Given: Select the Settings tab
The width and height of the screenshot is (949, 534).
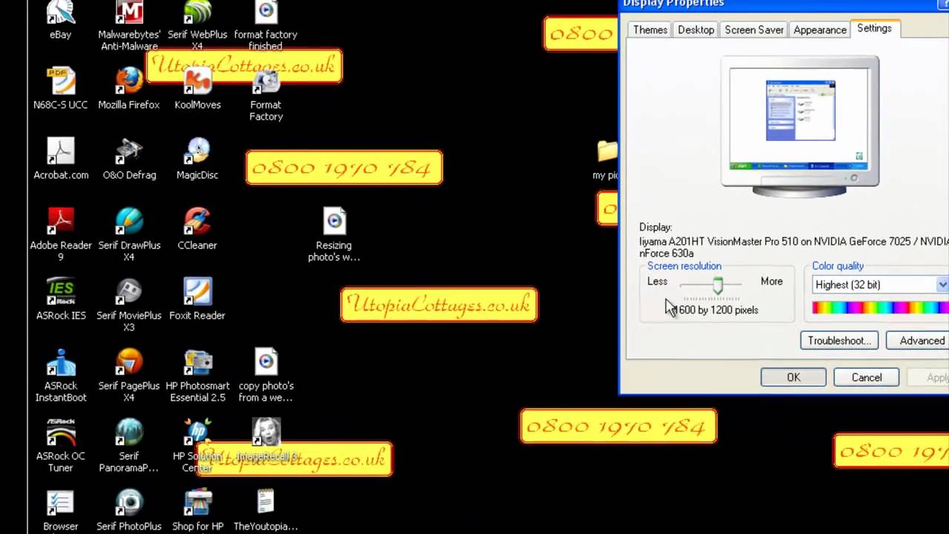Looking at the screenshot, I should tap(874, 28).
